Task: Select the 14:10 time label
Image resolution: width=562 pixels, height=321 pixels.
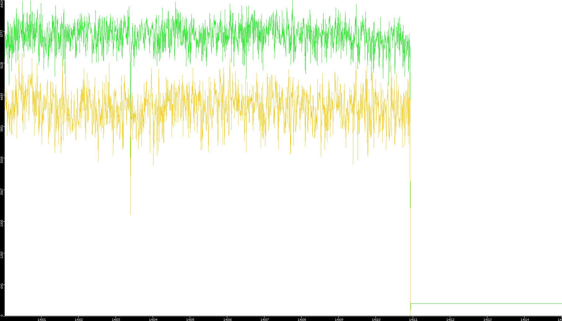Action: tap(376, 319)
